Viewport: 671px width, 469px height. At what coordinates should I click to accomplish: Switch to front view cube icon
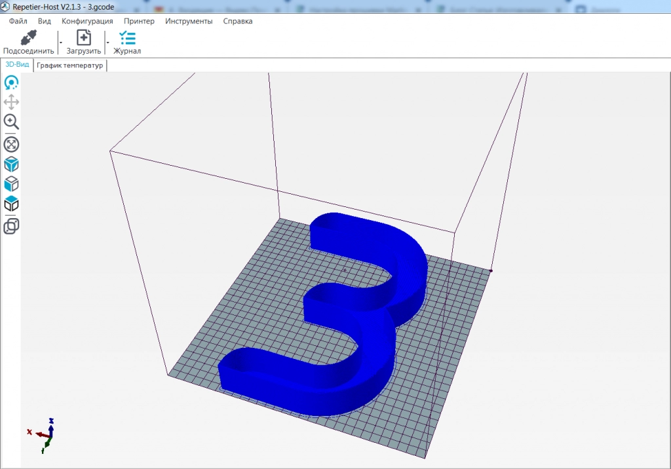[x=11, y=184]
